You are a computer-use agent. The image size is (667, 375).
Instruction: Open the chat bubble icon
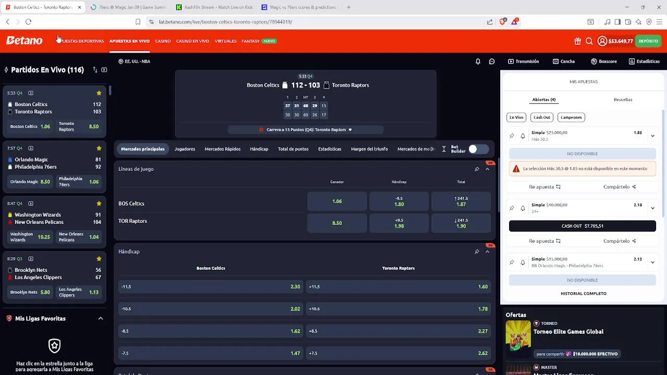point(491,61)
